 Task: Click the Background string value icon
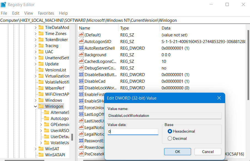(81, 55)
